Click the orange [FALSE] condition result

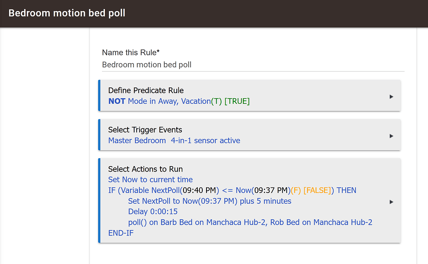point(317,190)
